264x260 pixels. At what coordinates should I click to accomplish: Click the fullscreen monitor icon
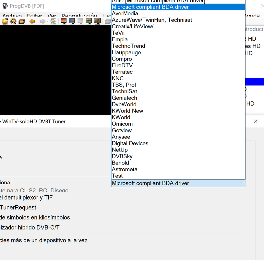click(x=64, y=21)
